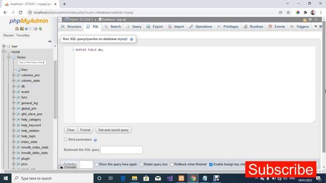
Task: Open Task View on taskbar
Action: pyautogui.click(x=111, y=178)
